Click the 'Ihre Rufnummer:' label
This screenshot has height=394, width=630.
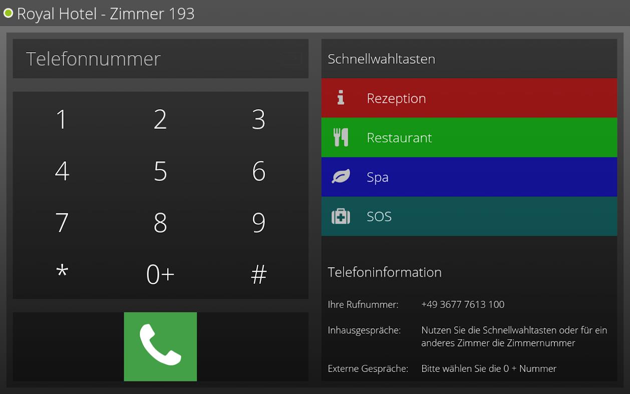coord(363,304)
